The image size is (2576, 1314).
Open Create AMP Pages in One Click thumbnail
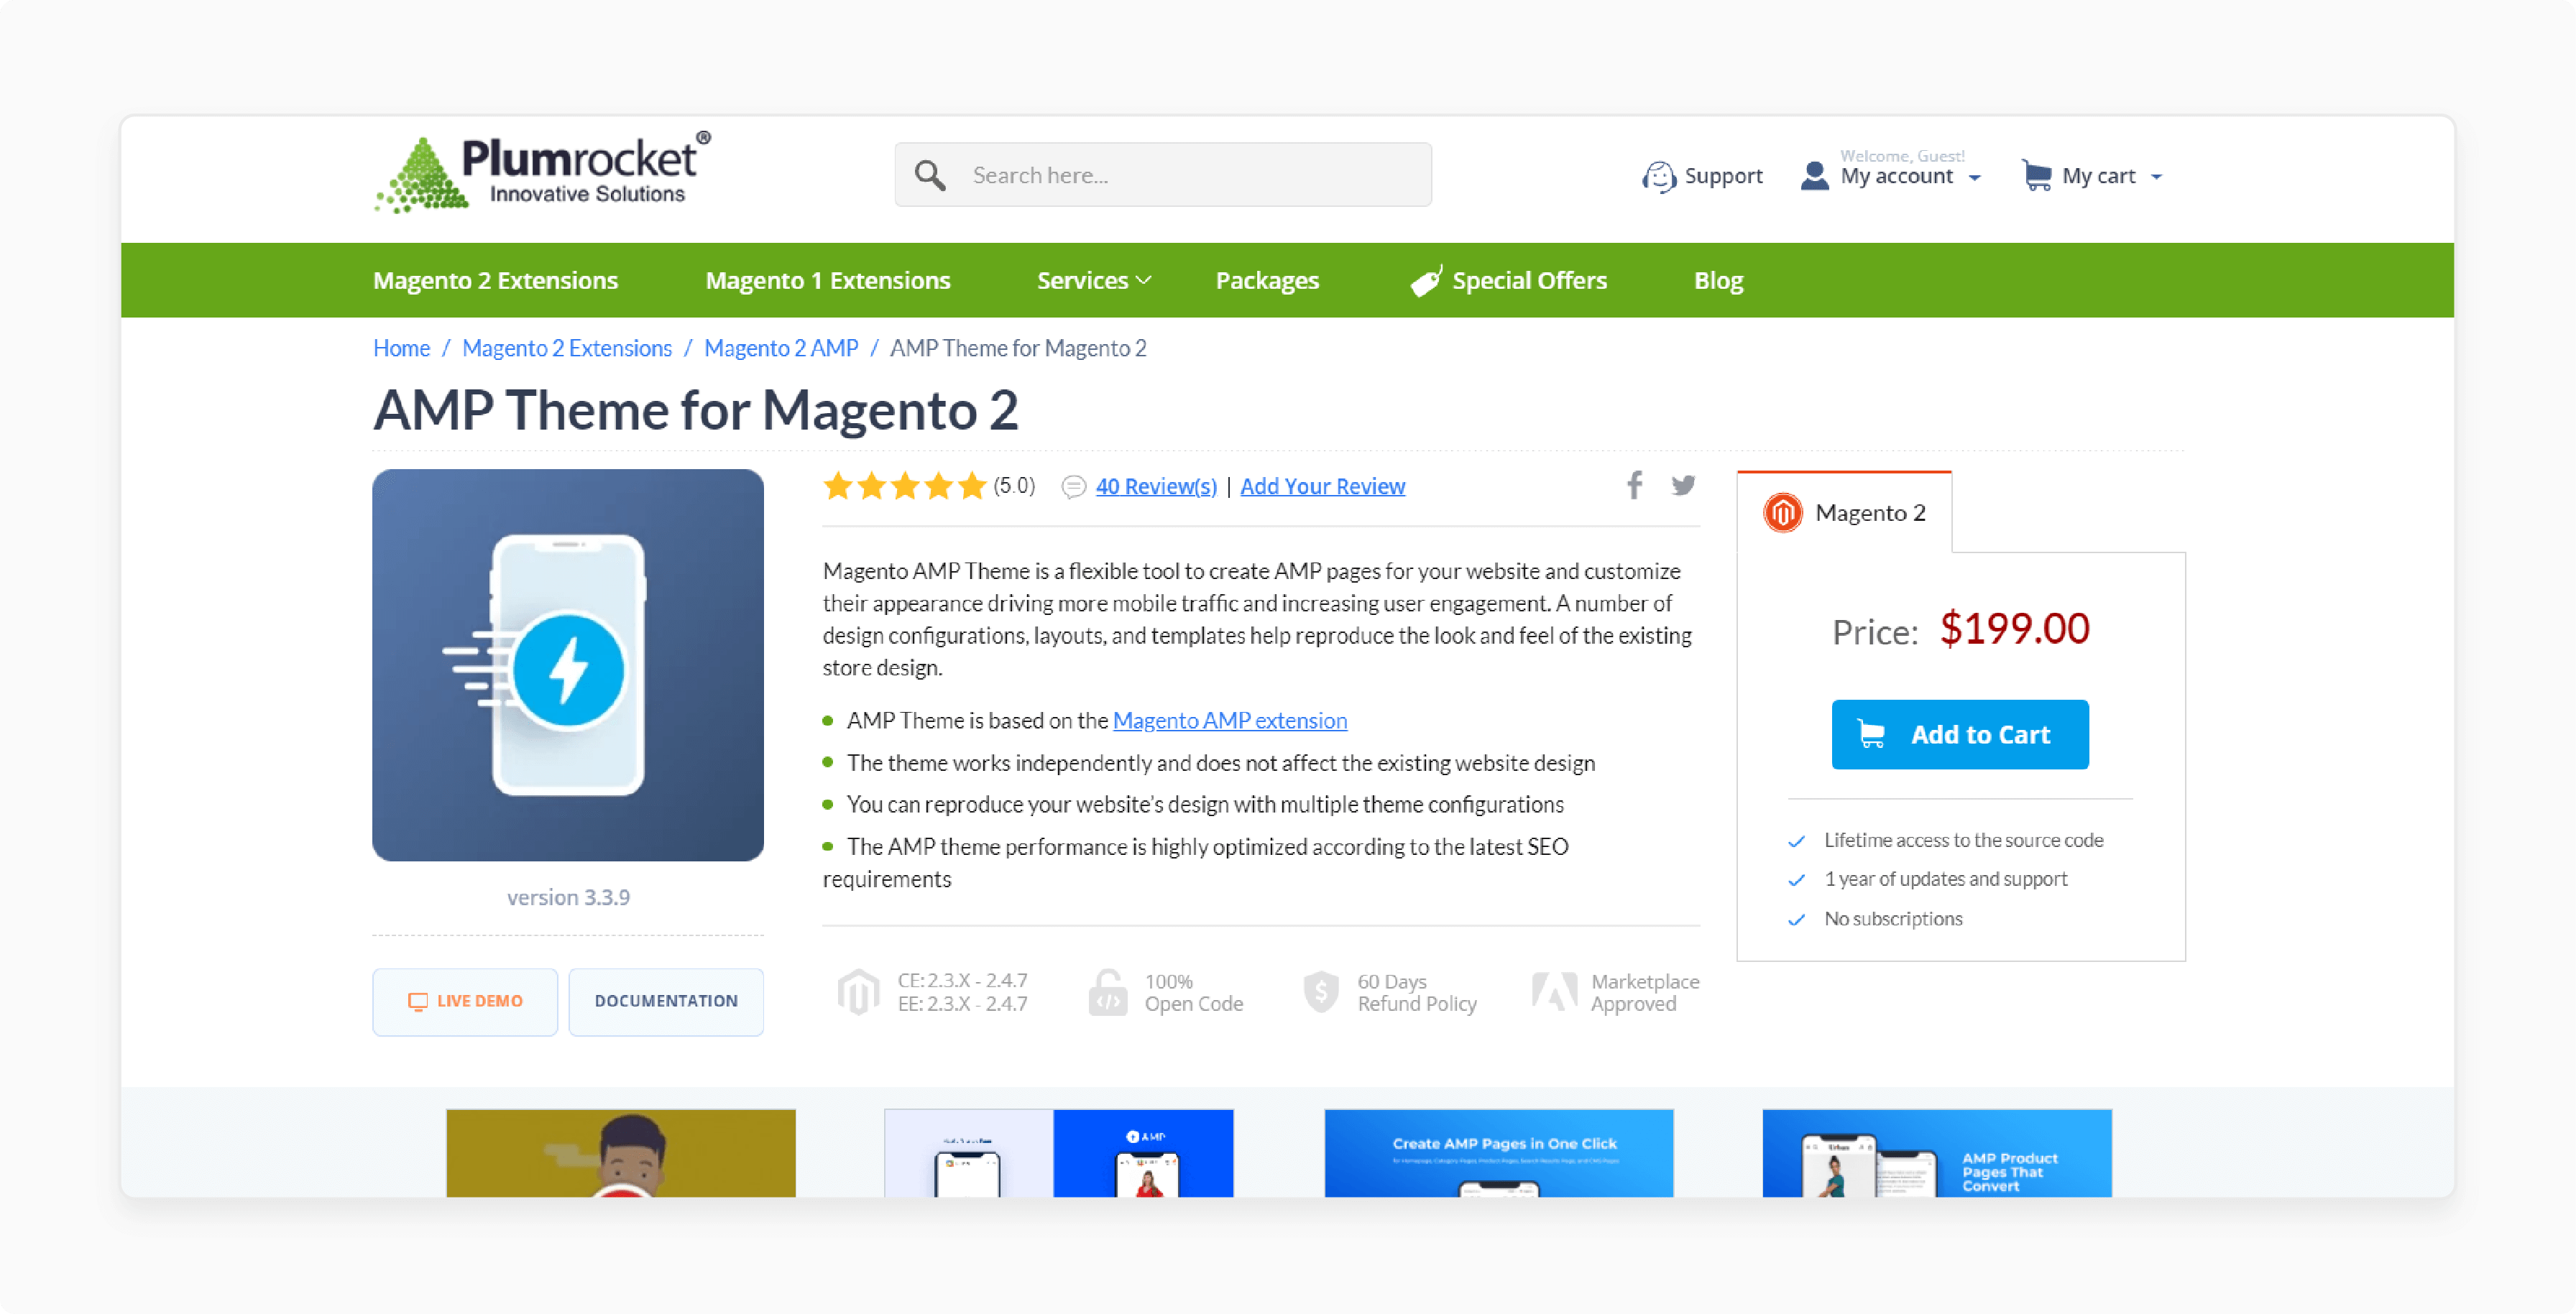tap(1498, 1152)
